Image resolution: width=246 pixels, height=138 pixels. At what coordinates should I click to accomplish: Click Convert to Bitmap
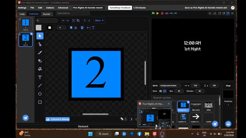58,119
